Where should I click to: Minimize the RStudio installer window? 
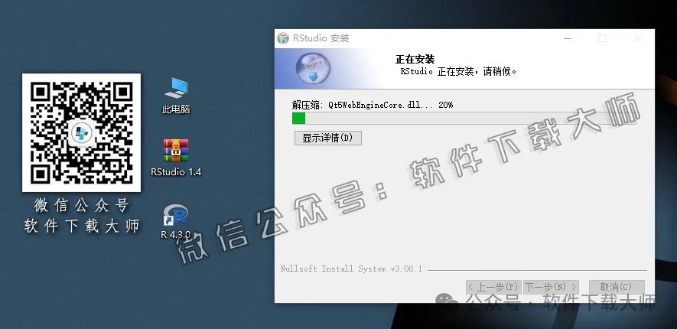(x=568, y=38)
